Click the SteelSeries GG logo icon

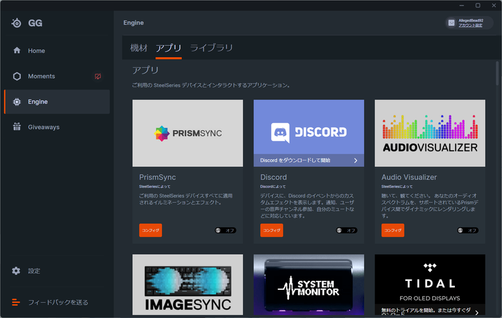[16, 23]
